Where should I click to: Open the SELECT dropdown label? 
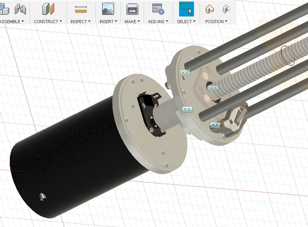click(x=186, y=22)
